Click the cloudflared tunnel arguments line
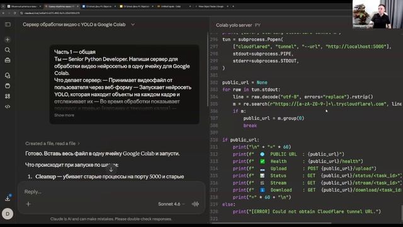Screen dimensions: 403x227 (312, 47)
